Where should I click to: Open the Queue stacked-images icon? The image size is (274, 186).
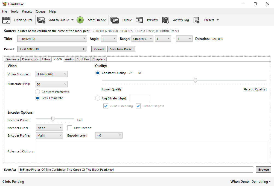115,20
